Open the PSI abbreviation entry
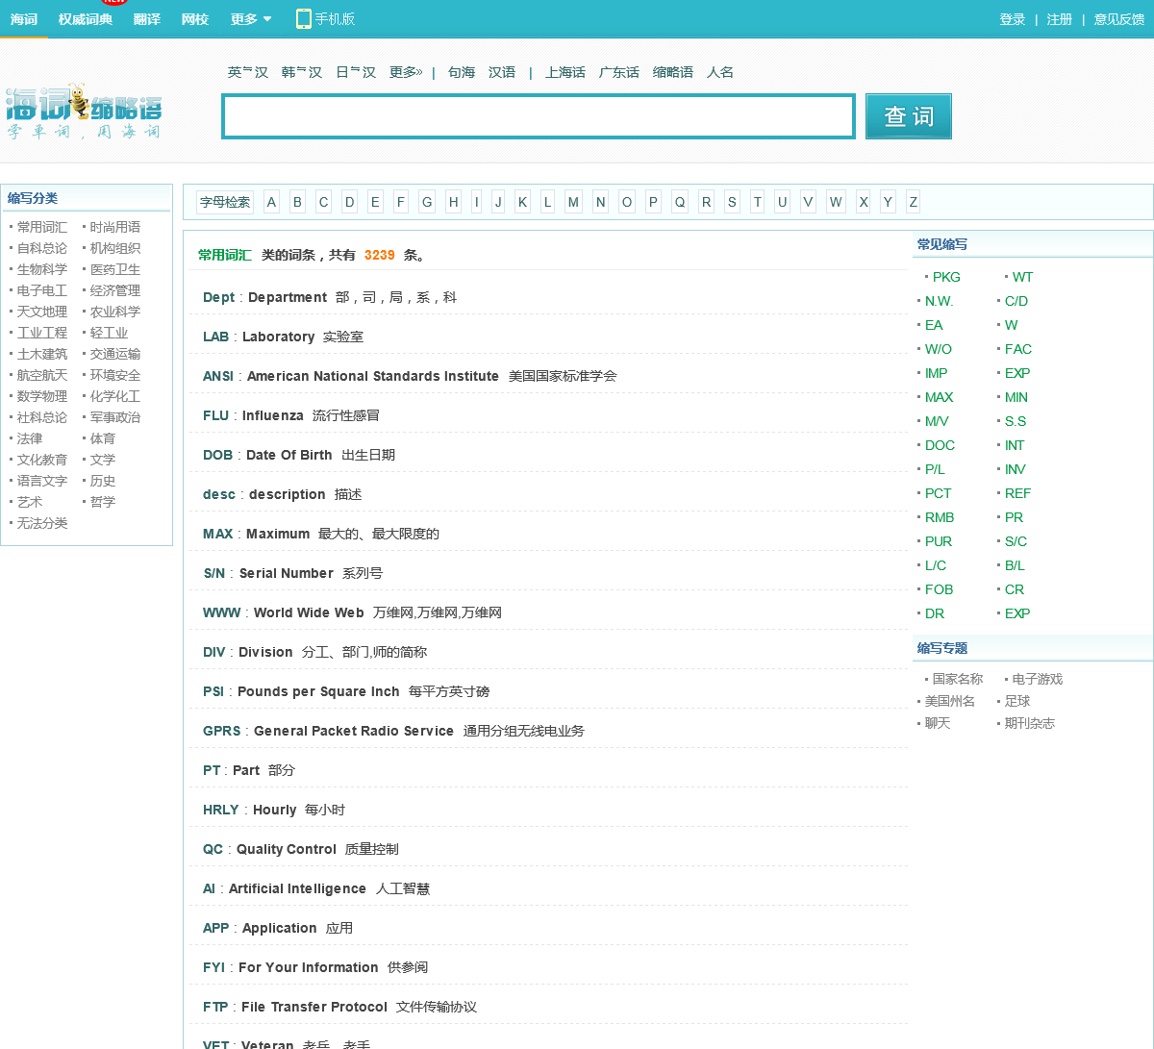The height and width of the screenshot is (1049, 1154). click(213, 691)
